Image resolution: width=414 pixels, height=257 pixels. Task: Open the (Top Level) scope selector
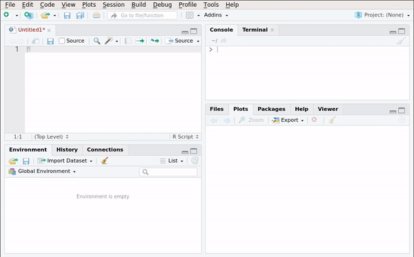(x=52, y=136)
